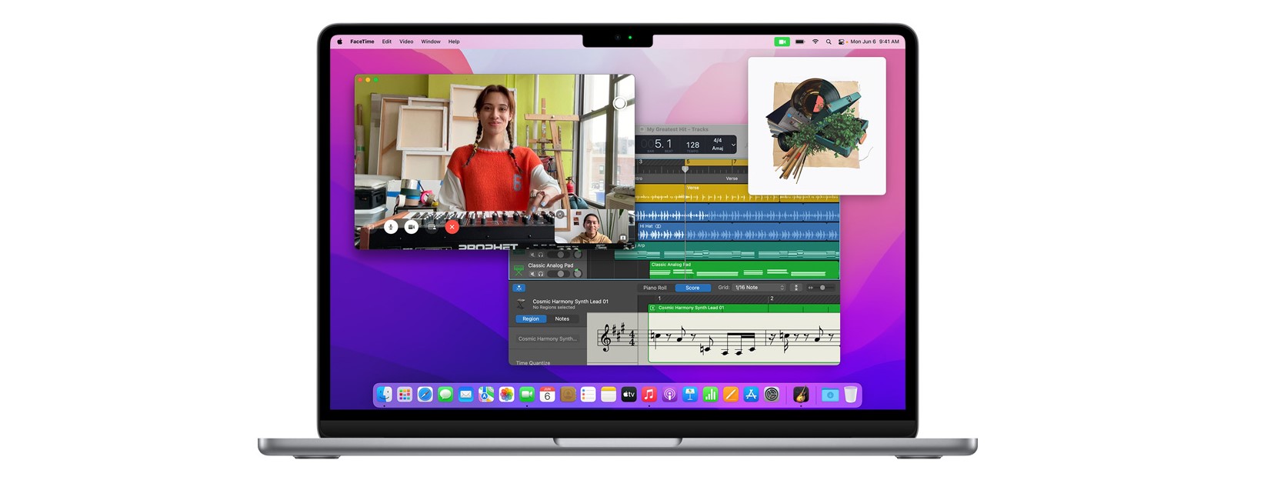Open the Help menu
Viewport: 1284px width, 500px height.
tap(454, 42)
